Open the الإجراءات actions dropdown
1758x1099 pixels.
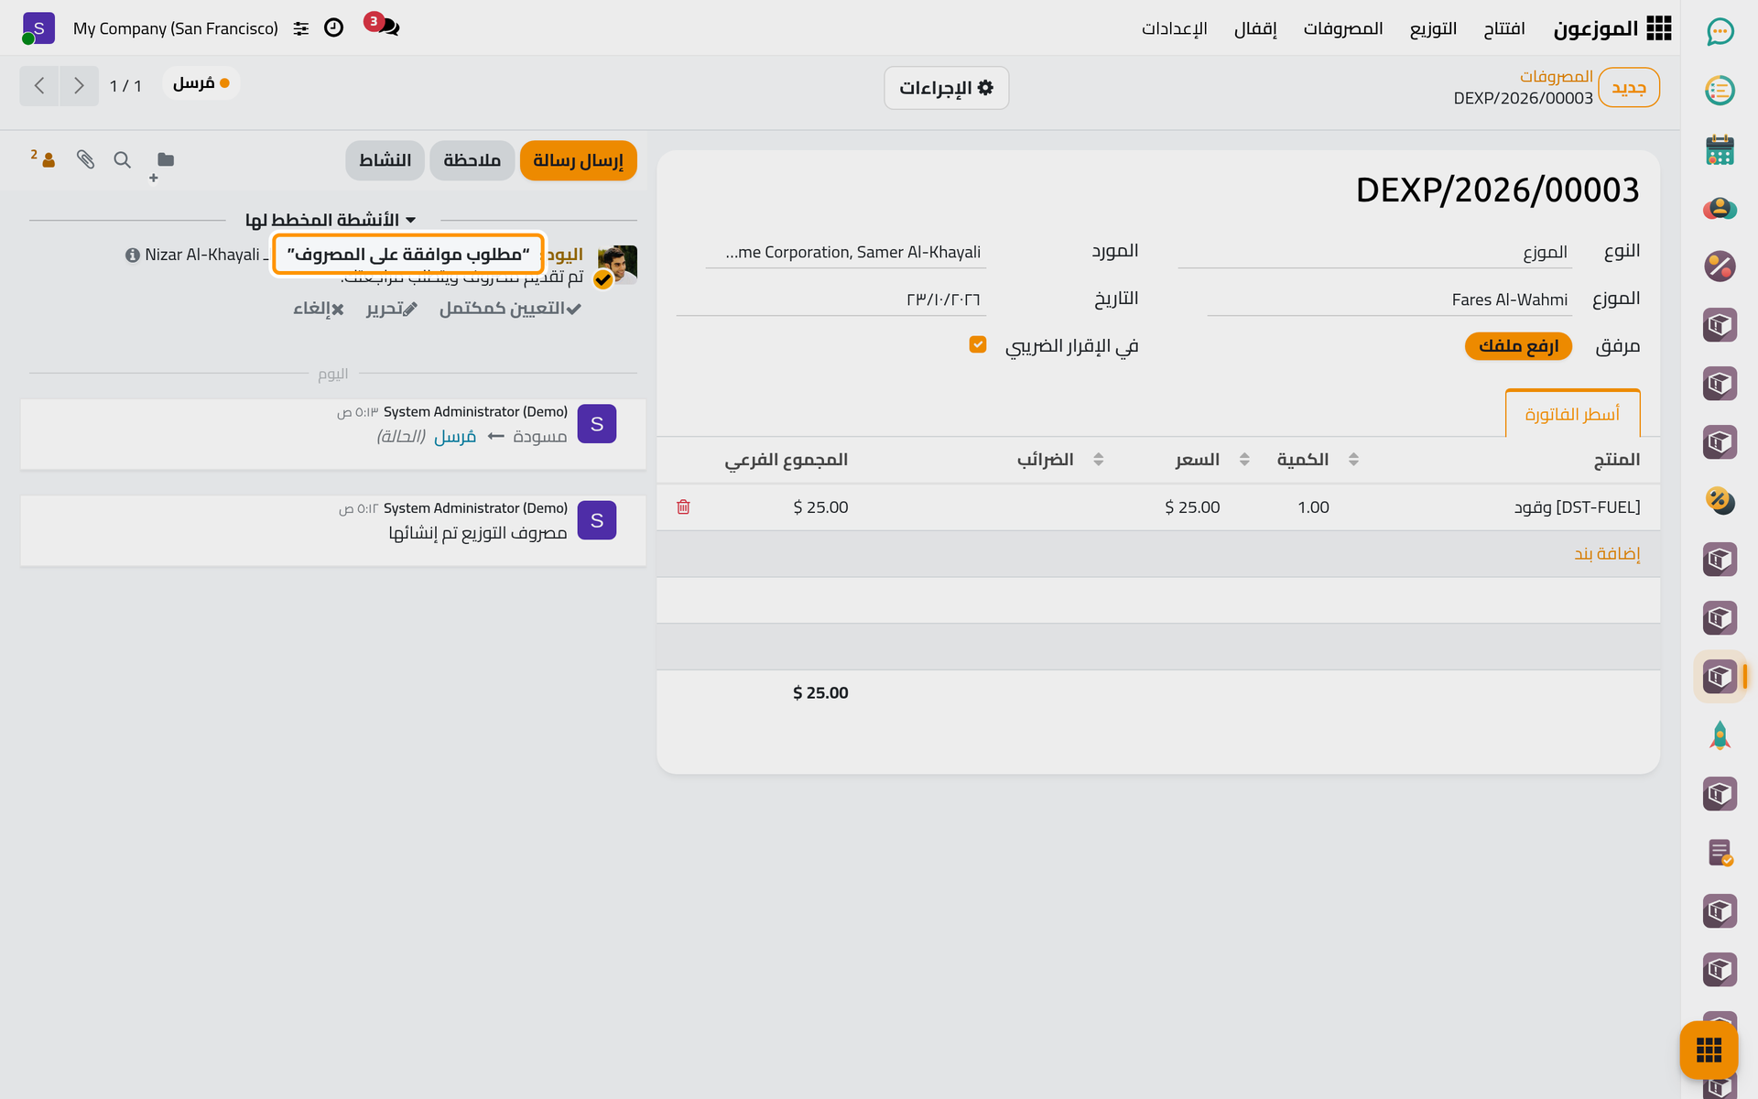click(946, 88)
